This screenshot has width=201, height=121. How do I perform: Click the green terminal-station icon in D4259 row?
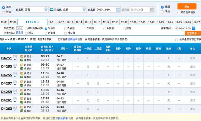coord(22,94)
